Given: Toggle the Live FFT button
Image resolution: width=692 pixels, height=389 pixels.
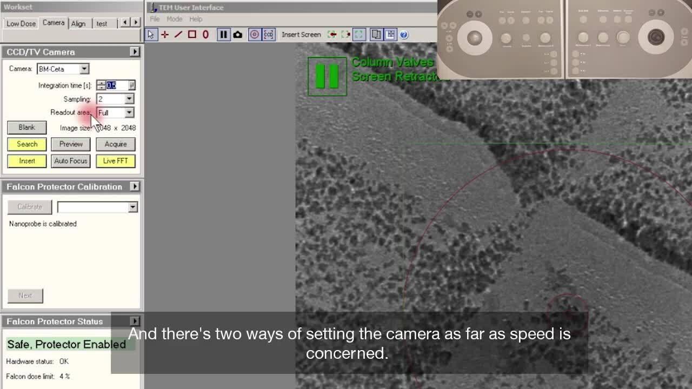Looking at the screenshot, I should (x=116, y=161).
